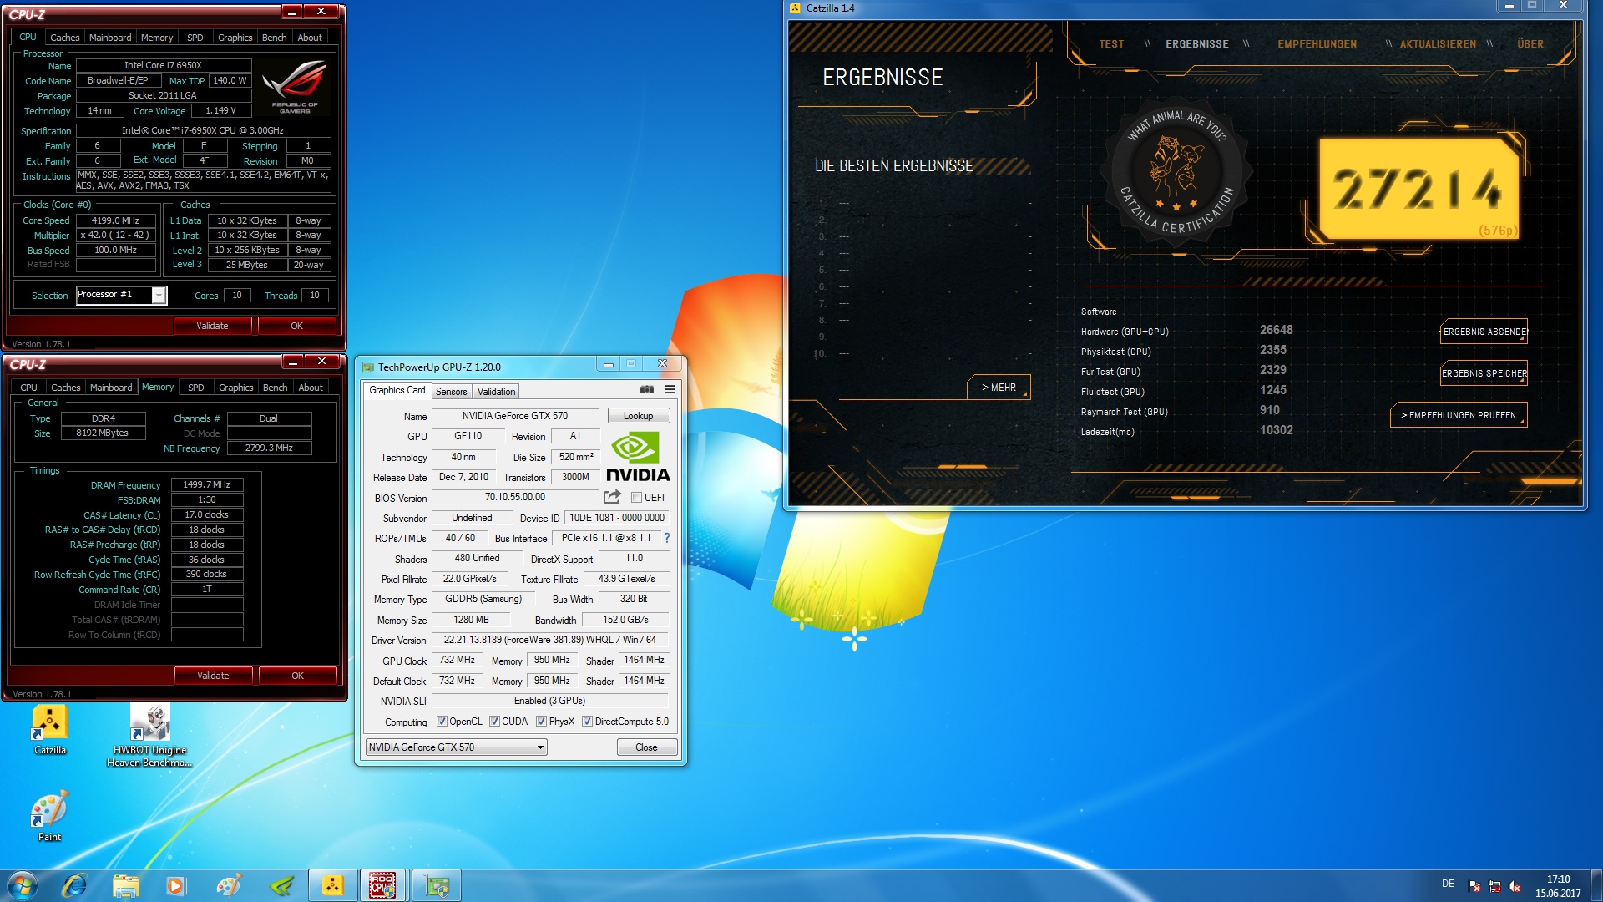This screenshot has height=902, width=1603.
Task: Open Mainboard tab in top CPU-Z
Action: pyautogui.click(x=110, y=38)
